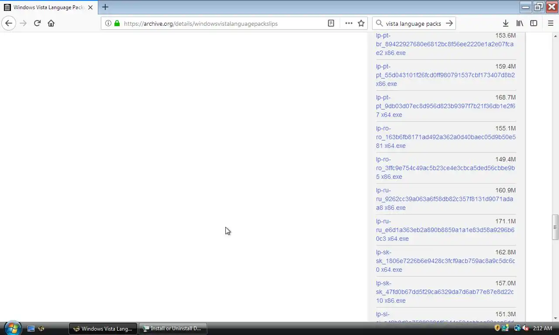Download lp-ro-ro_163b6fb x64.exe file

tap(445, 137)
